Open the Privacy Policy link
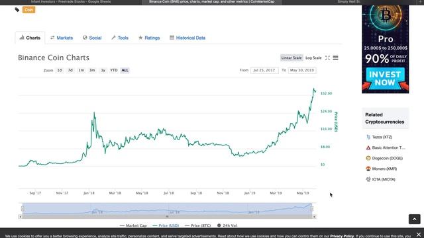Screen dimensions: 424x238 (342, 236)
